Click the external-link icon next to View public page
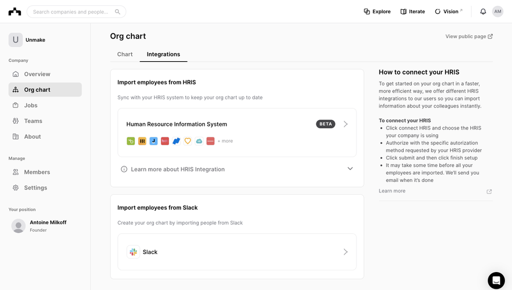This screenshot has height=290, width=512. [490, 36]
